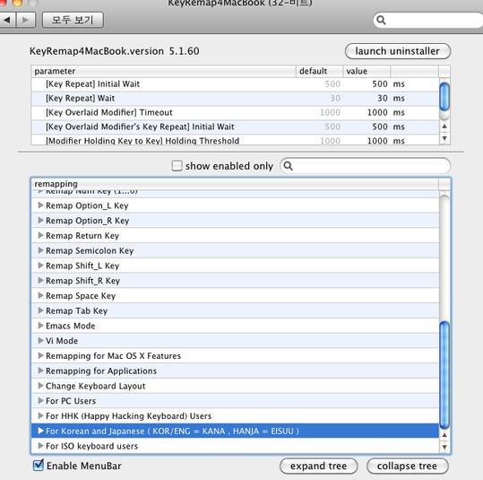The image size is (483, 480).
Task: Expand Change Keyboard Layout
Action: pos(40,386)
